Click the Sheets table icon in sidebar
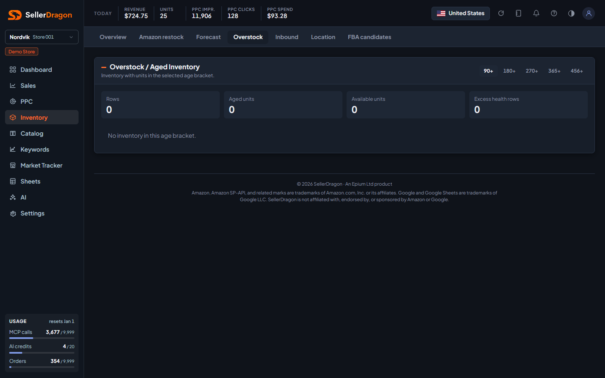The width and height of the screenshot is (605, 378). pos(13,181)
